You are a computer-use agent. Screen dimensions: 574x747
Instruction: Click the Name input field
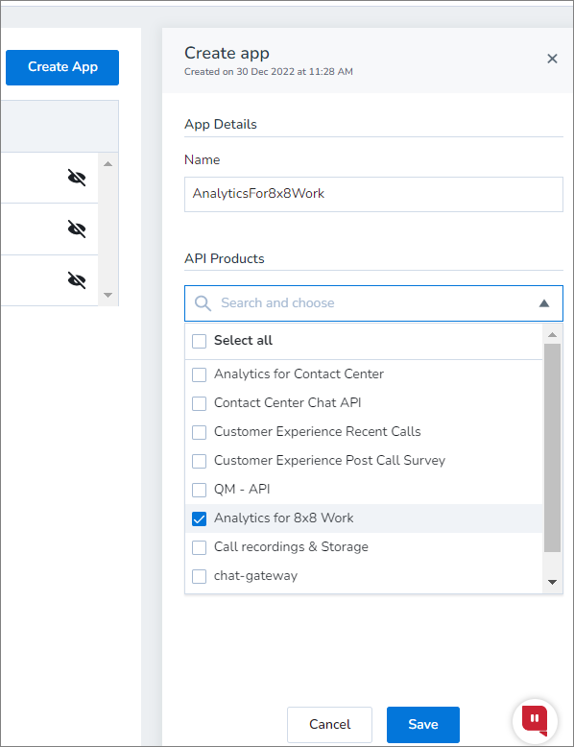click(373, 194)
